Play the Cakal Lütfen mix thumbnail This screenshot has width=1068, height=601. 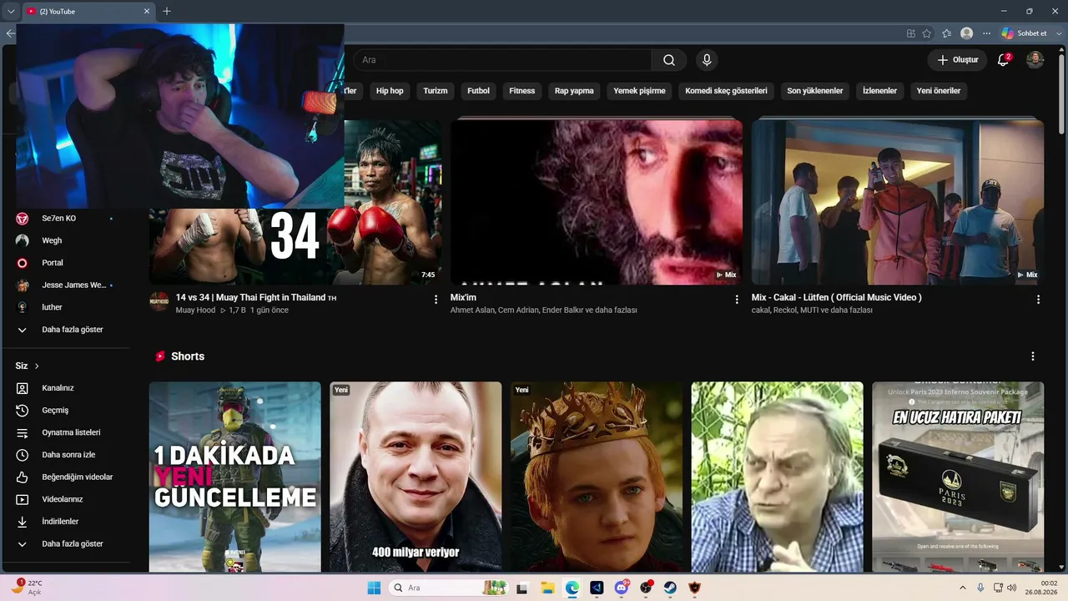[898, 202]
